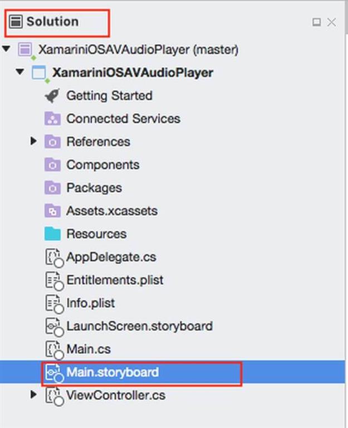
Task: Select the Main.cs file
Action: [x=88, y=349]
